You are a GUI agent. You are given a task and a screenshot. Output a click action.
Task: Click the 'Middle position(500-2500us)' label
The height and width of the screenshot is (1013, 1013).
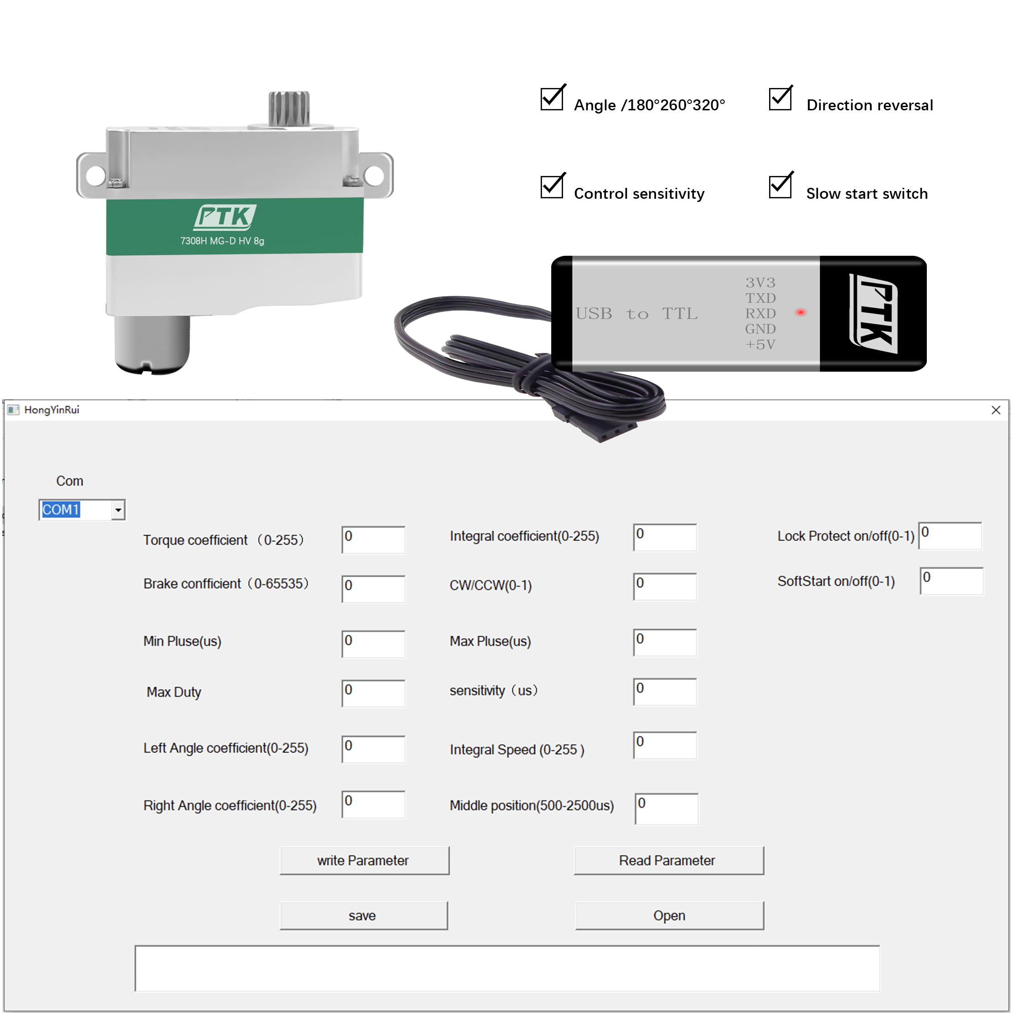point(532,806)
